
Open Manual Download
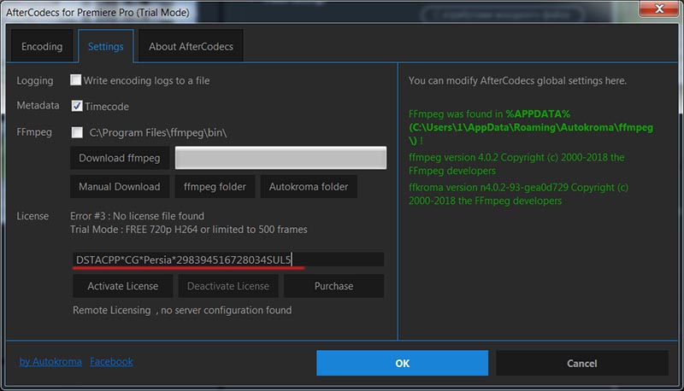pyautogui.click(x=120, y=186)
